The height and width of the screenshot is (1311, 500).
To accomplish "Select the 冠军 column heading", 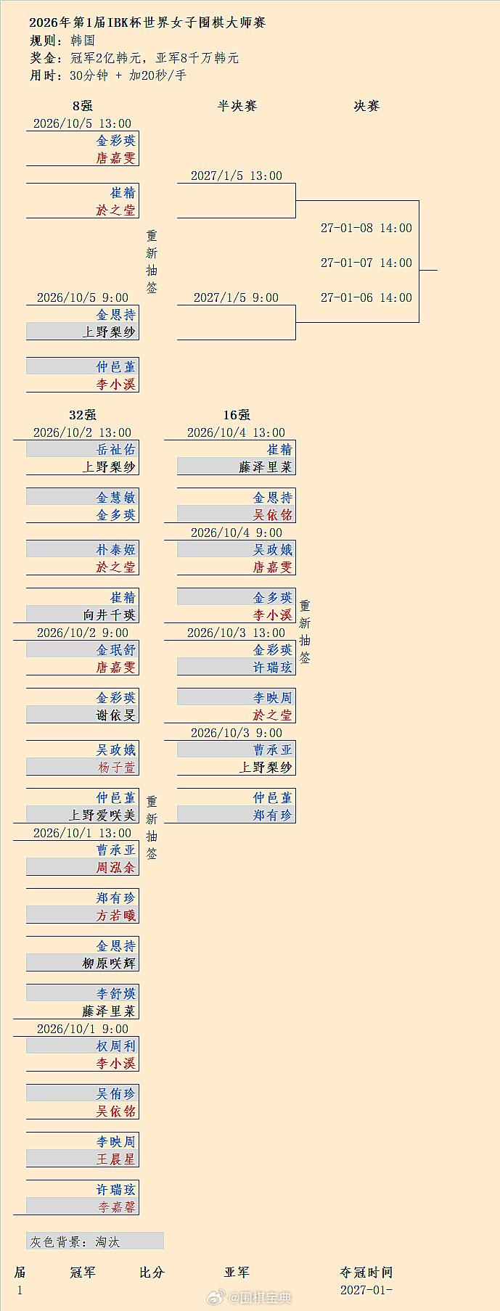I will (83, 1273).
